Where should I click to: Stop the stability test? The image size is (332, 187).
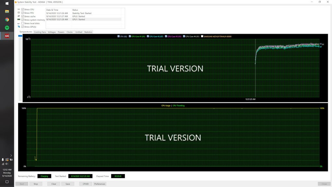(x=36, y=184)
